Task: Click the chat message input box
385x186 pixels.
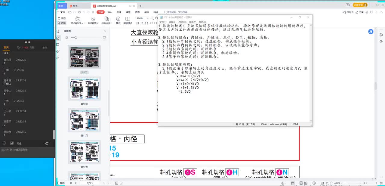Action: [x=27, y=152]
